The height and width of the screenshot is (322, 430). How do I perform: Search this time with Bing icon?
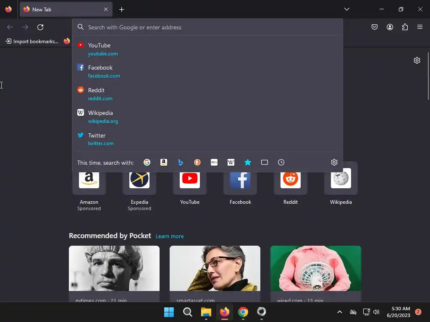click(x=181, y=162)
